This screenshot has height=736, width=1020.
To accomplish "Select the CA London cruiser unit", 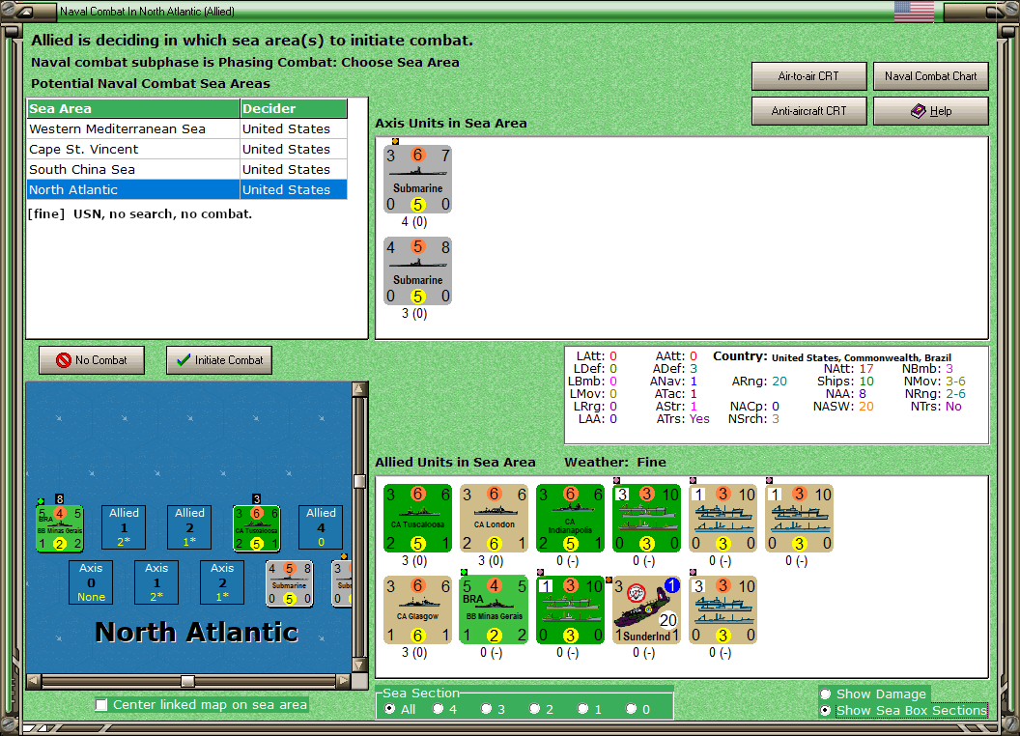I will pyautogui.click(x=494, y=519).
